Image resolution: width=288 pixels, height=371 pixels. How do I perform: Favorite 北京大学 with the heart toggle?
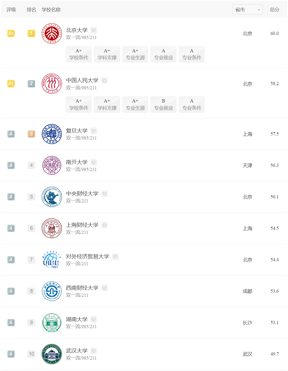click(94, 30)
